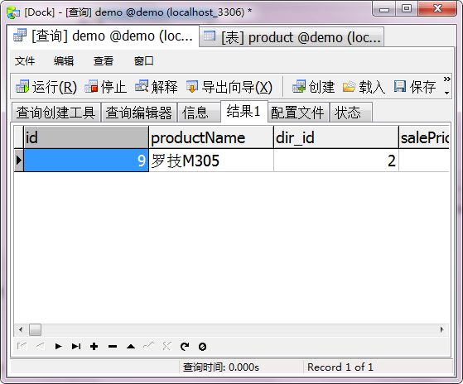This screenshot has height=384, width=463.
Task: Click the 查询时间: 0.000s status text
Action: [221, 367]
